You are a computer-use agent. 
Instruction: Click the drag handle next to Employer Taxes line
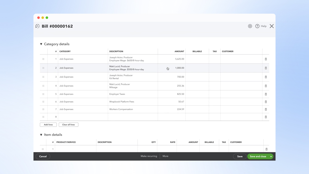coord(43,94)
